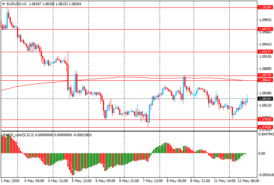Click the EURUSD,H1 chart title text
This screenshot has height=185, width=274.
[x=17, y=4]
